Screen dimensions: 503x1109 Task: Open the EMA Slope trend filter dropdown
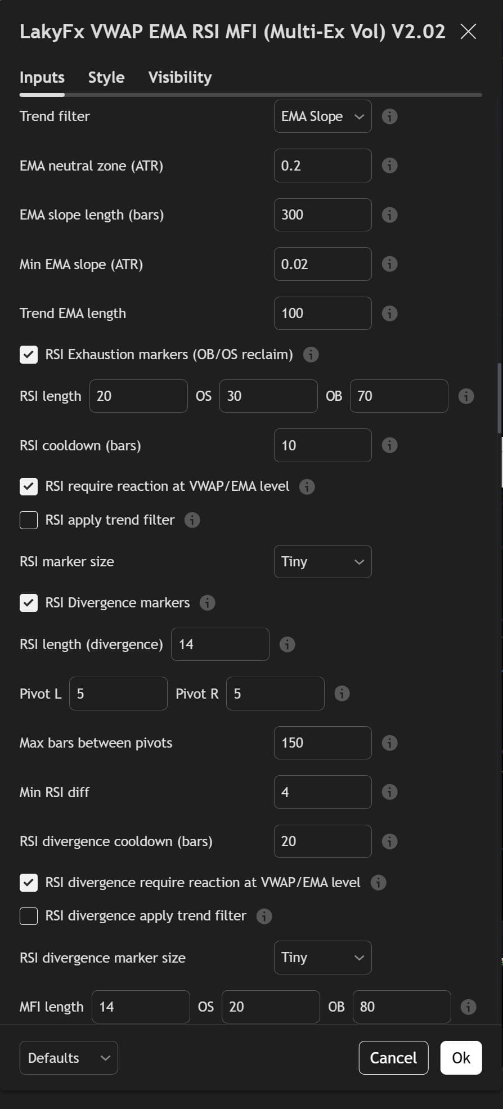click(x=322, y=117)
